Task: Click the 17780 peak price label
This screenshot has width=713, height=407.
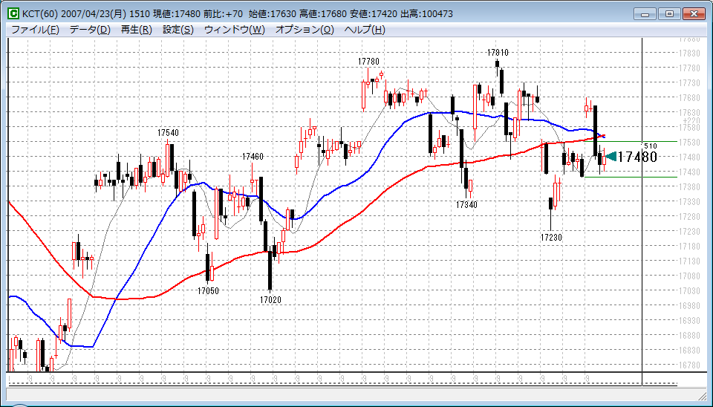Action: pyautogui.click(x=368, y=61)
